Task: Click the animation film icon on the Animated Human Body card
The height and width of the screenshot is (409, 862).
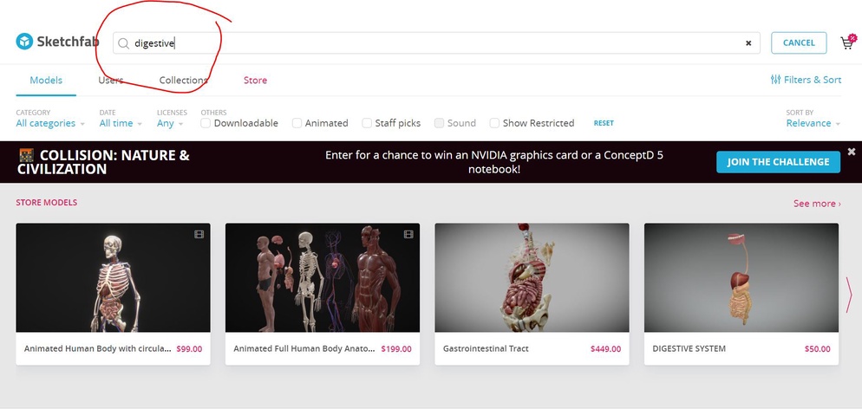Action: click(x=199, y=235)
